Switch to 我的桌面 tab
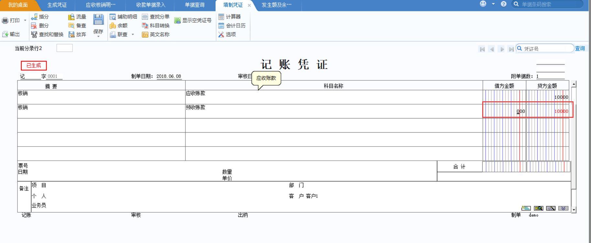This screenshot has height=243, width=591. 18,5
